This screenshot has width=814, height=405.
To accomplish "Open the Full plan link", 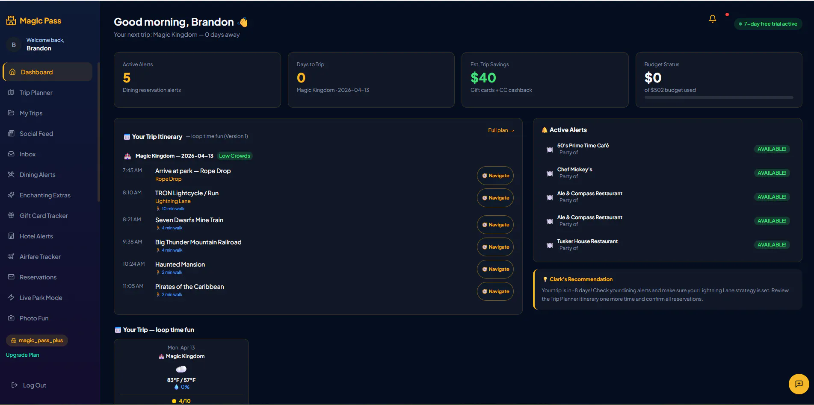I will click(x=501, y=130).
